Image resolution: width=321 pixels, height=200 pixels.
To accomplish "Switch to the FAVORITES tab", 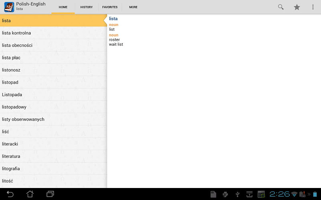I will click(110, 7).
